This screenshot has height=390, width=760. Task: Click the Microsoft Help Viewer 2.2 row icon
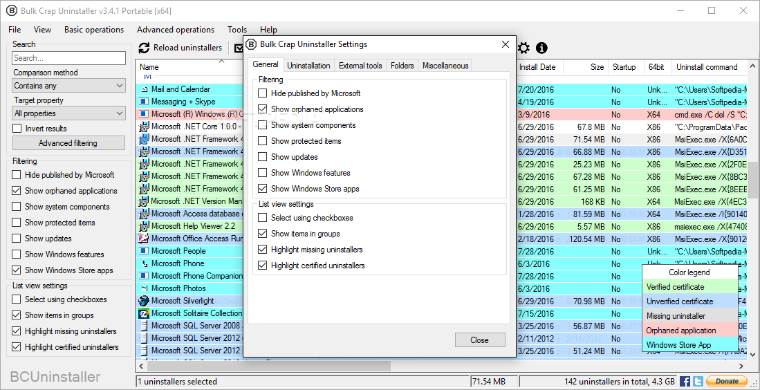143,226
